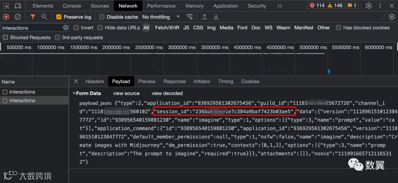The width and height of the screenshot is (398, 183).
Task: Open Network panel settings gear
Action: click(392, 17)
